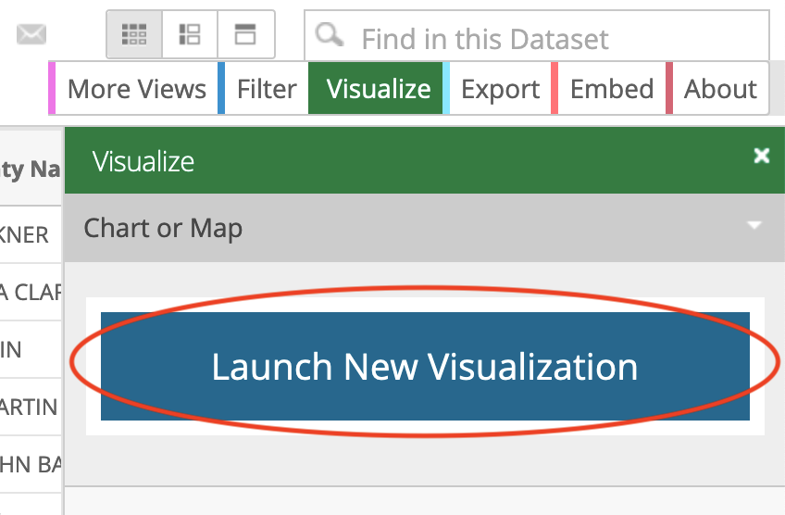Open the Embed tab

point(608,89)
